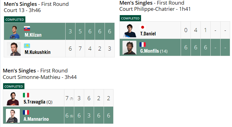Select the A.Mannarino player name

click(36, 119)
